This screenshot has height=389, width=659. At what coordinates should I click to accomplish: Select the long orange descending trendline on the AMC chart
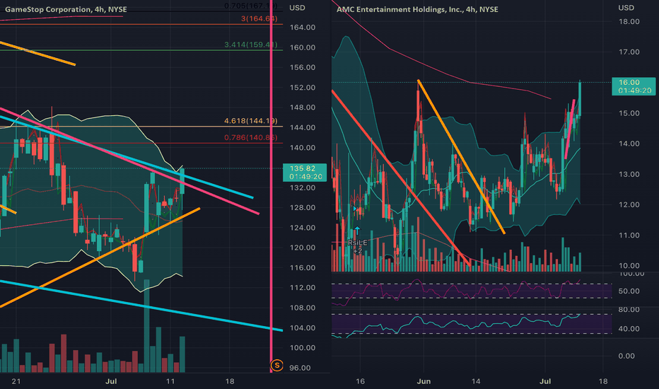(461, 156)
